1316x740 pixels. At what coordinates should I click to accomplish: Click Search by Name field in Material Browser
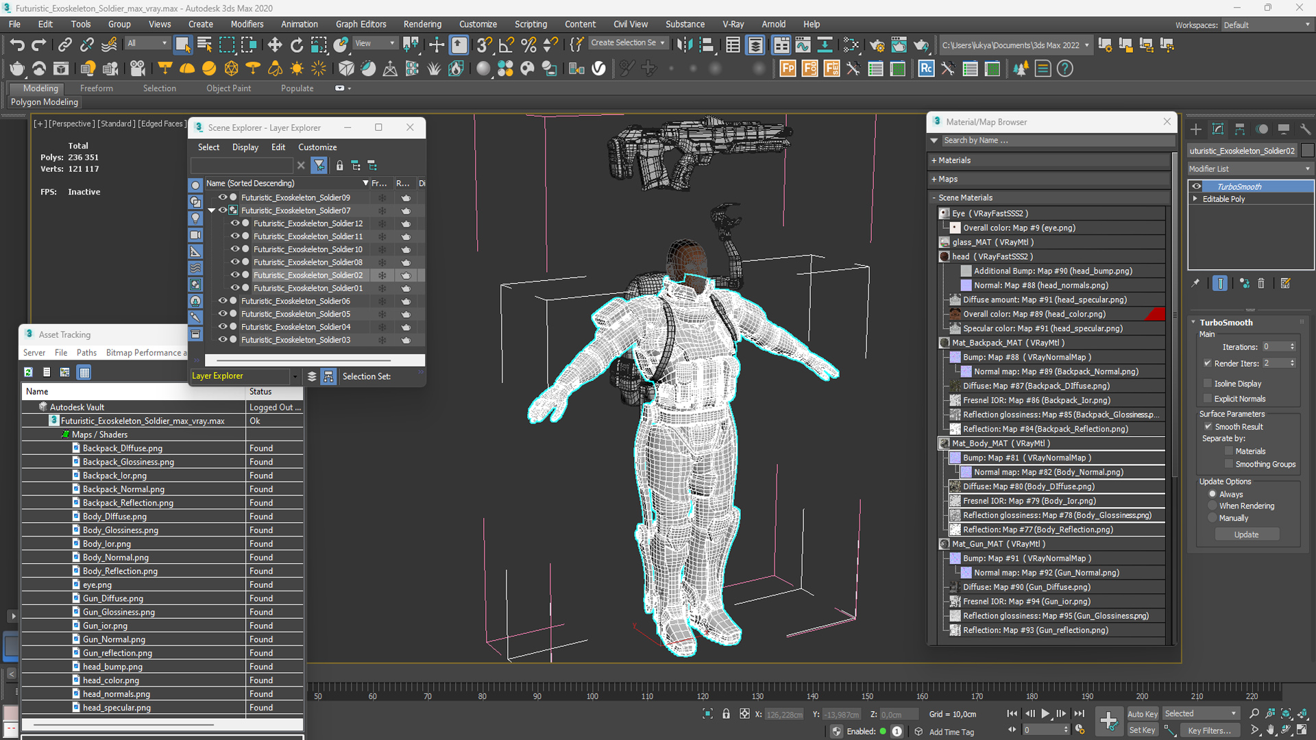(1058, 140)
